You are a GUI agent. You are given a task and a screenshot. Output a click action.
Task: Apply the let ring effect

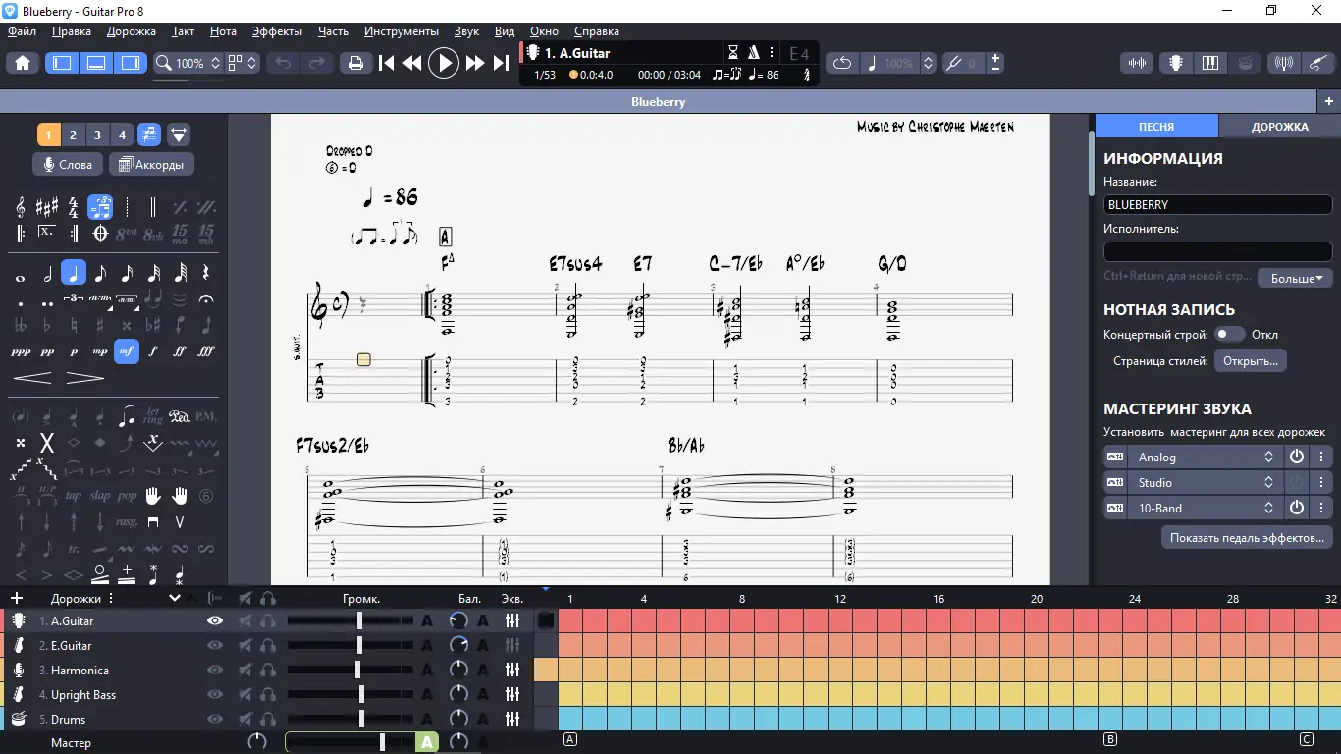pyautogui.click(x=153, y=416)
